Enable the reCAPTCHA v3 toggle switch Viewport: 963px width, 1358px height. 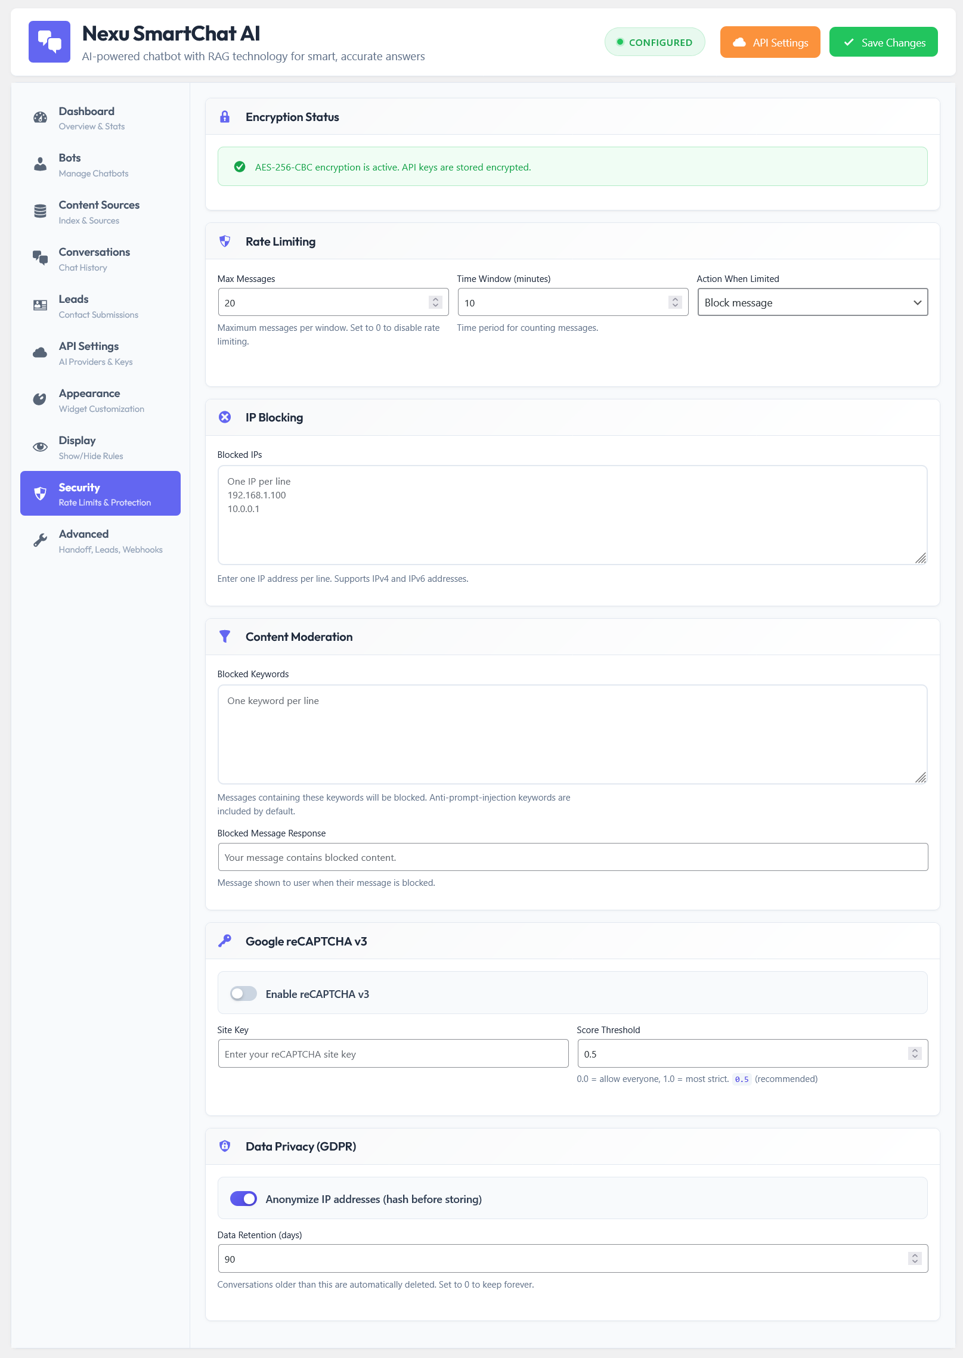click(243, 993)
